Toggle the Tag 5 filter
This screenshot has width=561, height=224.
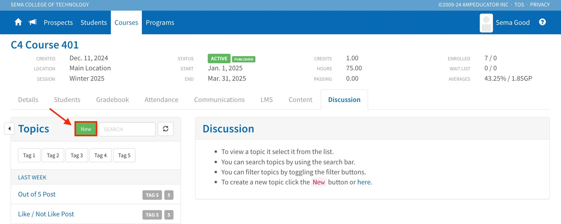(x=124, y=155)
